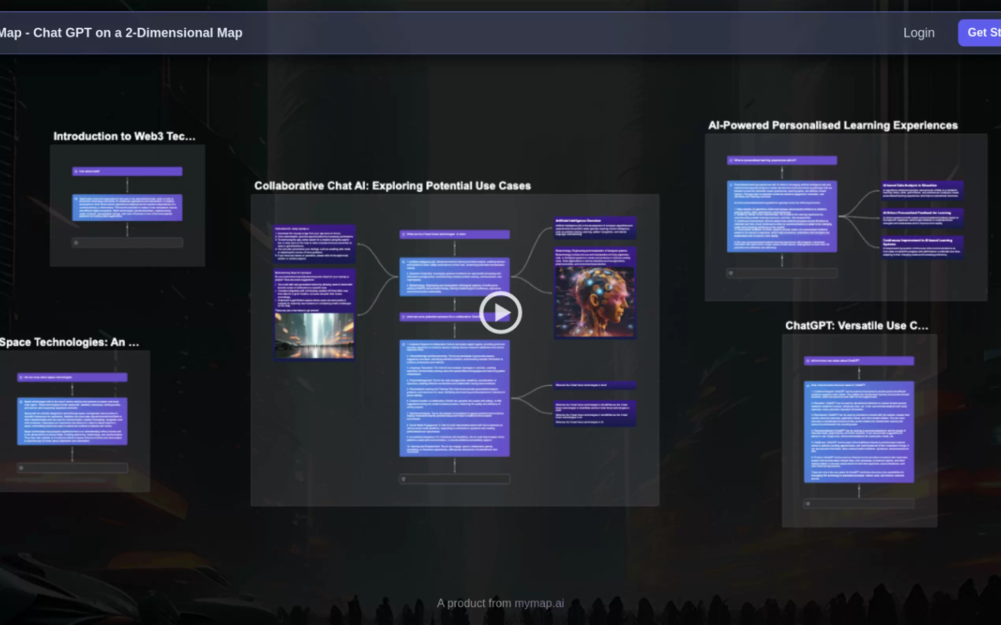The image size is (1001, 625).
Task: Click the input field in central map
Action: [x=454, y=479]
